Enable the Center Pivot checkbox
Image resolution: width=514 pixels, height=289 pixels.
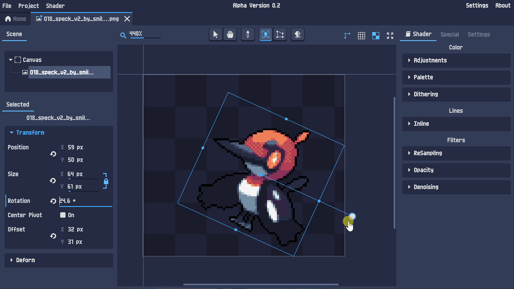point(63,215)
